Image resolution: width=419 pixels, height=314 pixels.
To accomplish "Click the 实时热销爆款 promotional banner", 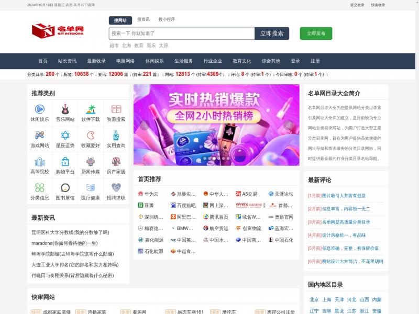I will (216, 125).
